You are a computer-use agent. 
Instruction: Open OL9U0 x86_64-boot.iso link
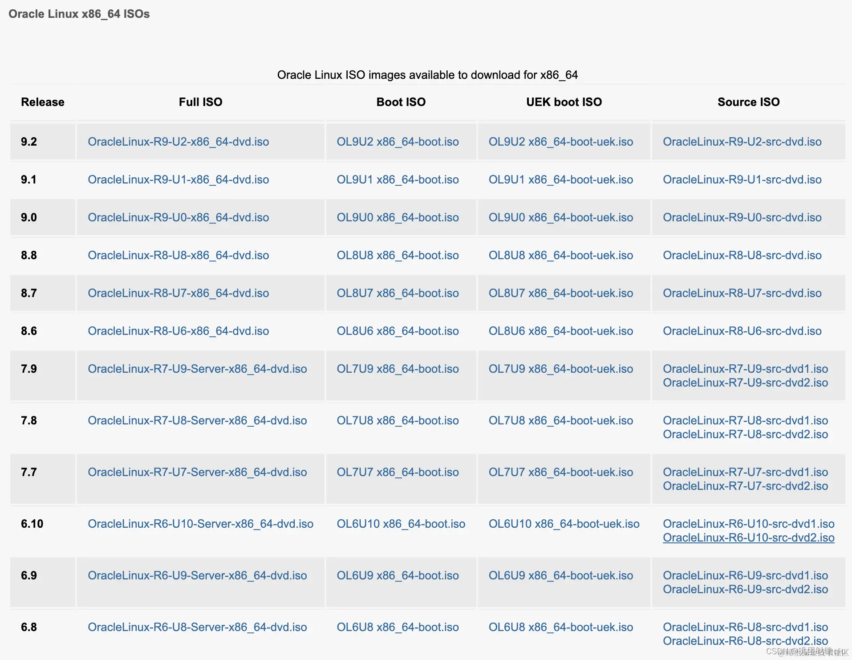pos(398,217)
